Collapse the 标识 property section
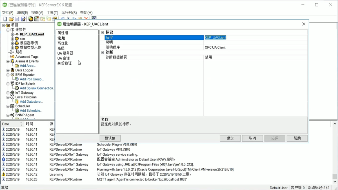 tap(103, 33)
